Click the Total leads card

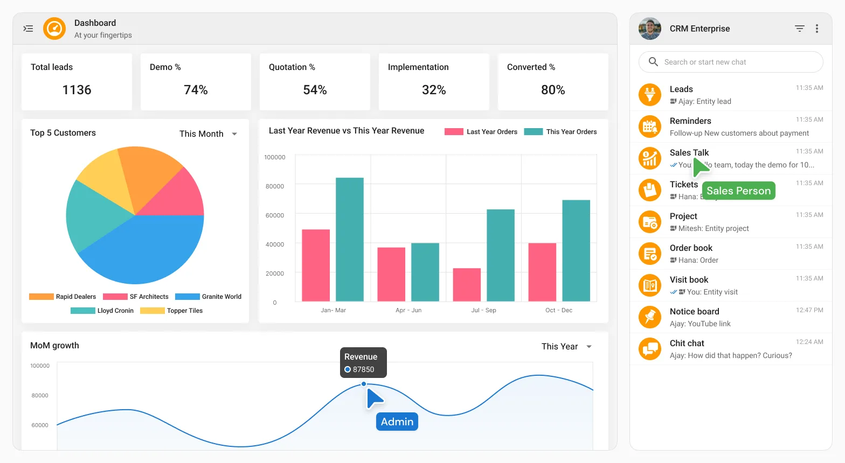point(77,82)
